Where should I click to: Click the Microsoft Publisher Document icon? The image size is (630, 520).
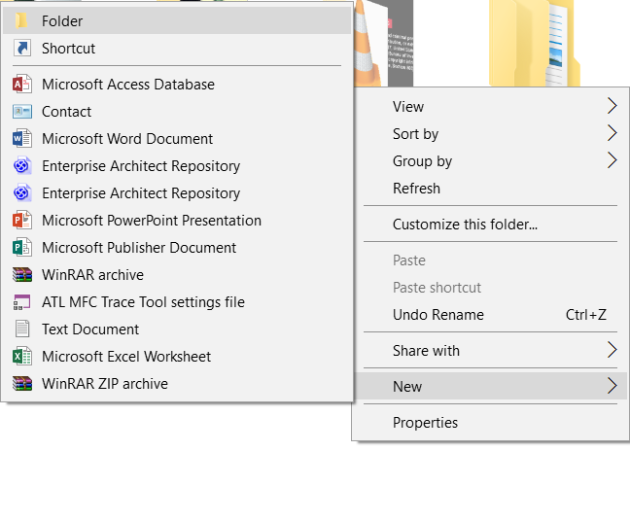22,247
